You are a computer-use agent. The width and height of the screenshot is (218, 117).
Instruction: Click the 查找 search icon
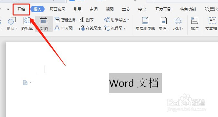(207, 9)
